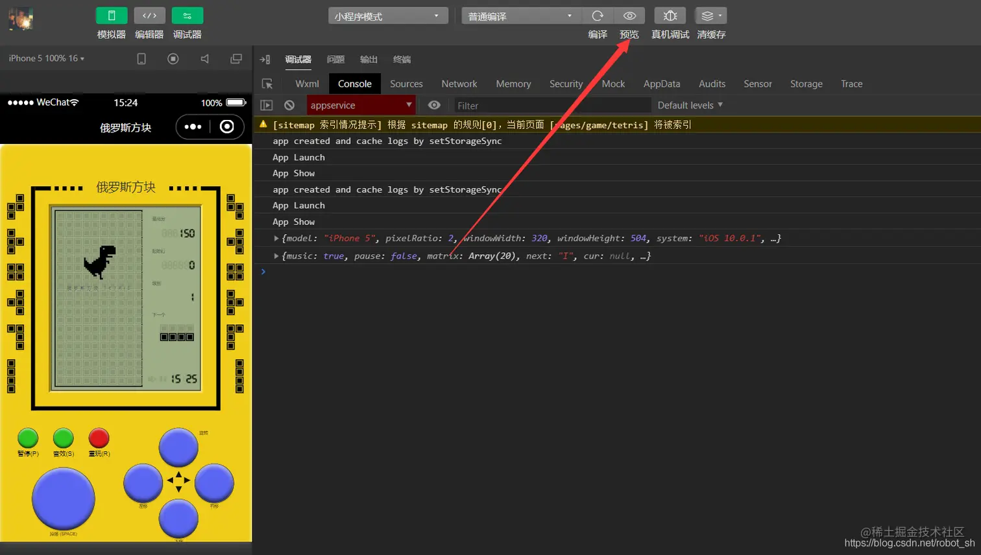This screenshot has width=981, height=555.
Task: Click the mini program menu three-dots button
Action: pyautogui.click(x=193, y=126)
